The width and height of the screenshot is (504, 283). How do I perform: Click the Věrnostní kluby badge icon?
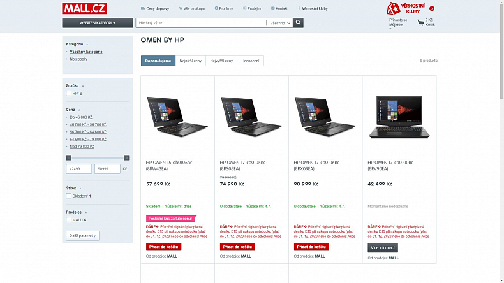click(394, 8)
